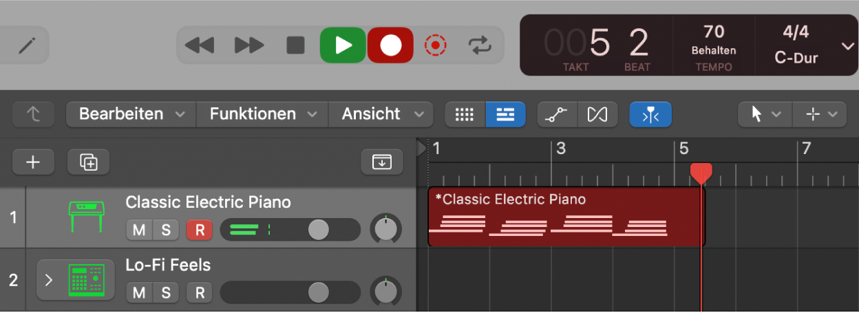Open the pointer tool dropdown
Screen dimensions: 859x313
tap(765, 114)
